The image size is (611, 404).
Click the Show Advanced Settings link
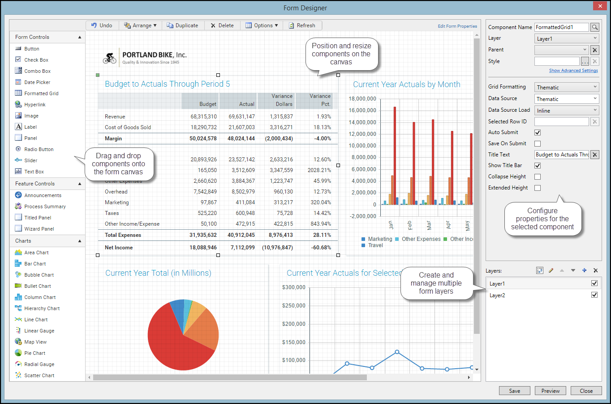point(573,71)
